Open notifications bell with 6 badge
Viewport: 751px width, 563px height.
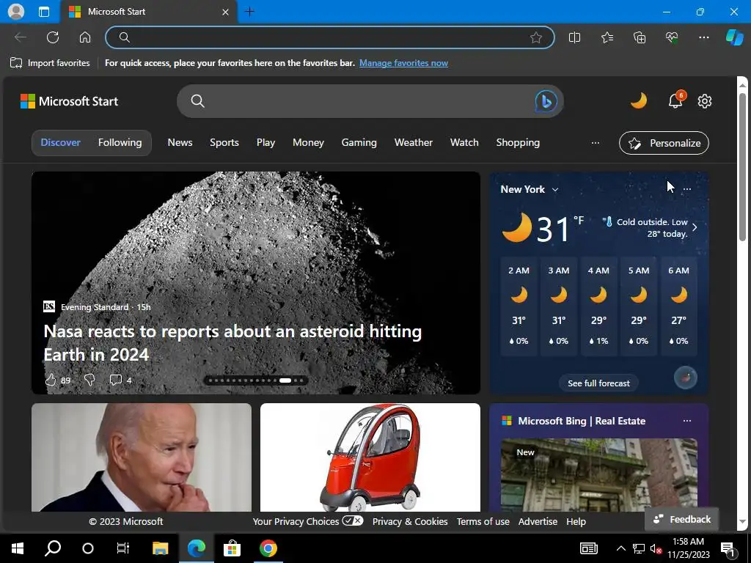[x=675, y=100]
